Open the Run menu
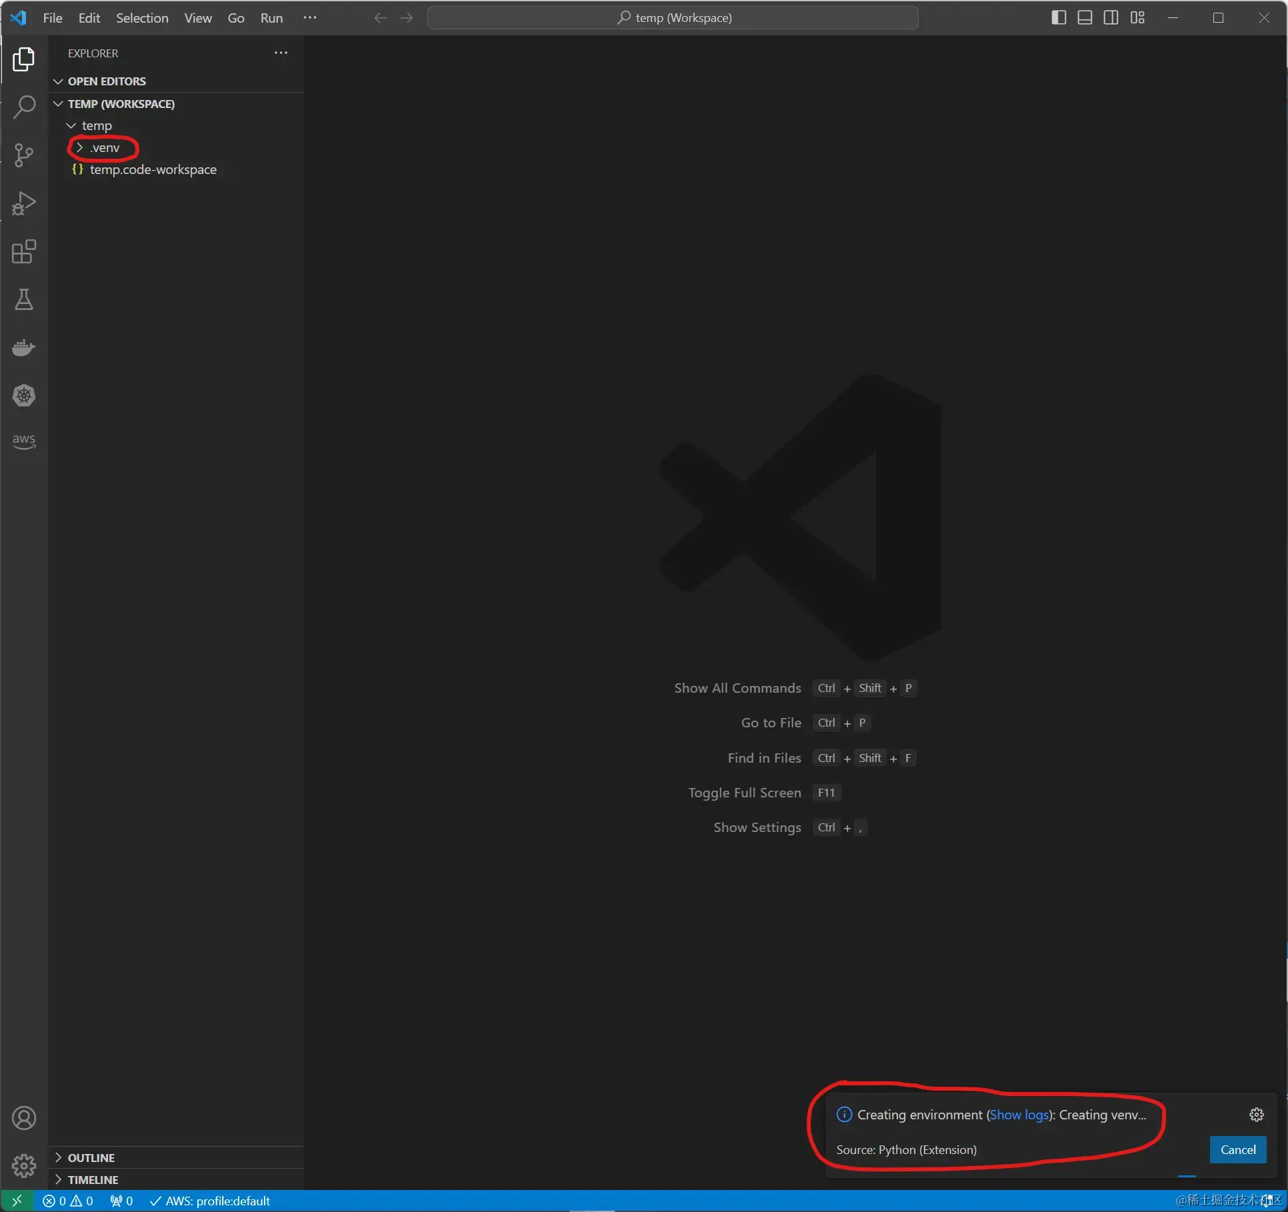1288x1212 pixels. coord(271,18)
